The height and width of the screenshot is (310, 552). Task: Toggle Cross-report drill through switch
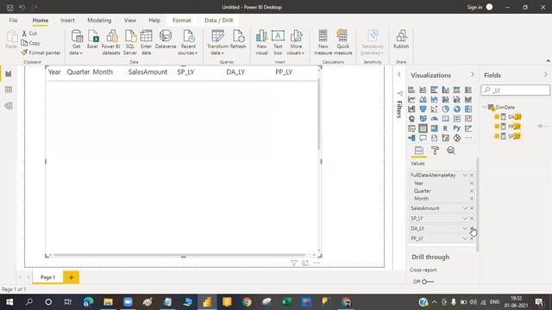pyautogui.click(x=428, y=282)
